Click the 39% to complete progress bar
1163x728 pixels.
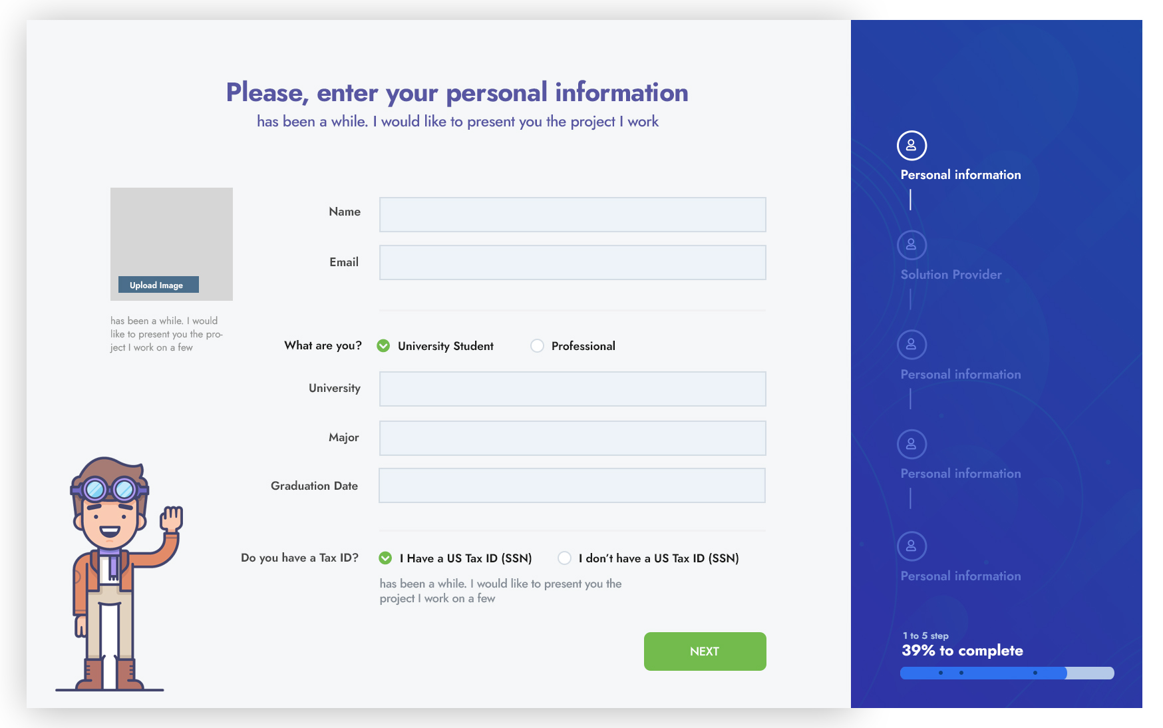tap(1007, 673)
